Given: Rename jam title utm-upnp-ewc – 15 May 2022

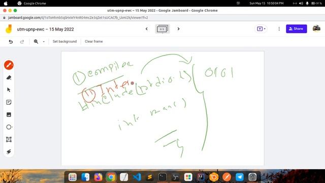Looking at the screenshot, I should point(45,29).
